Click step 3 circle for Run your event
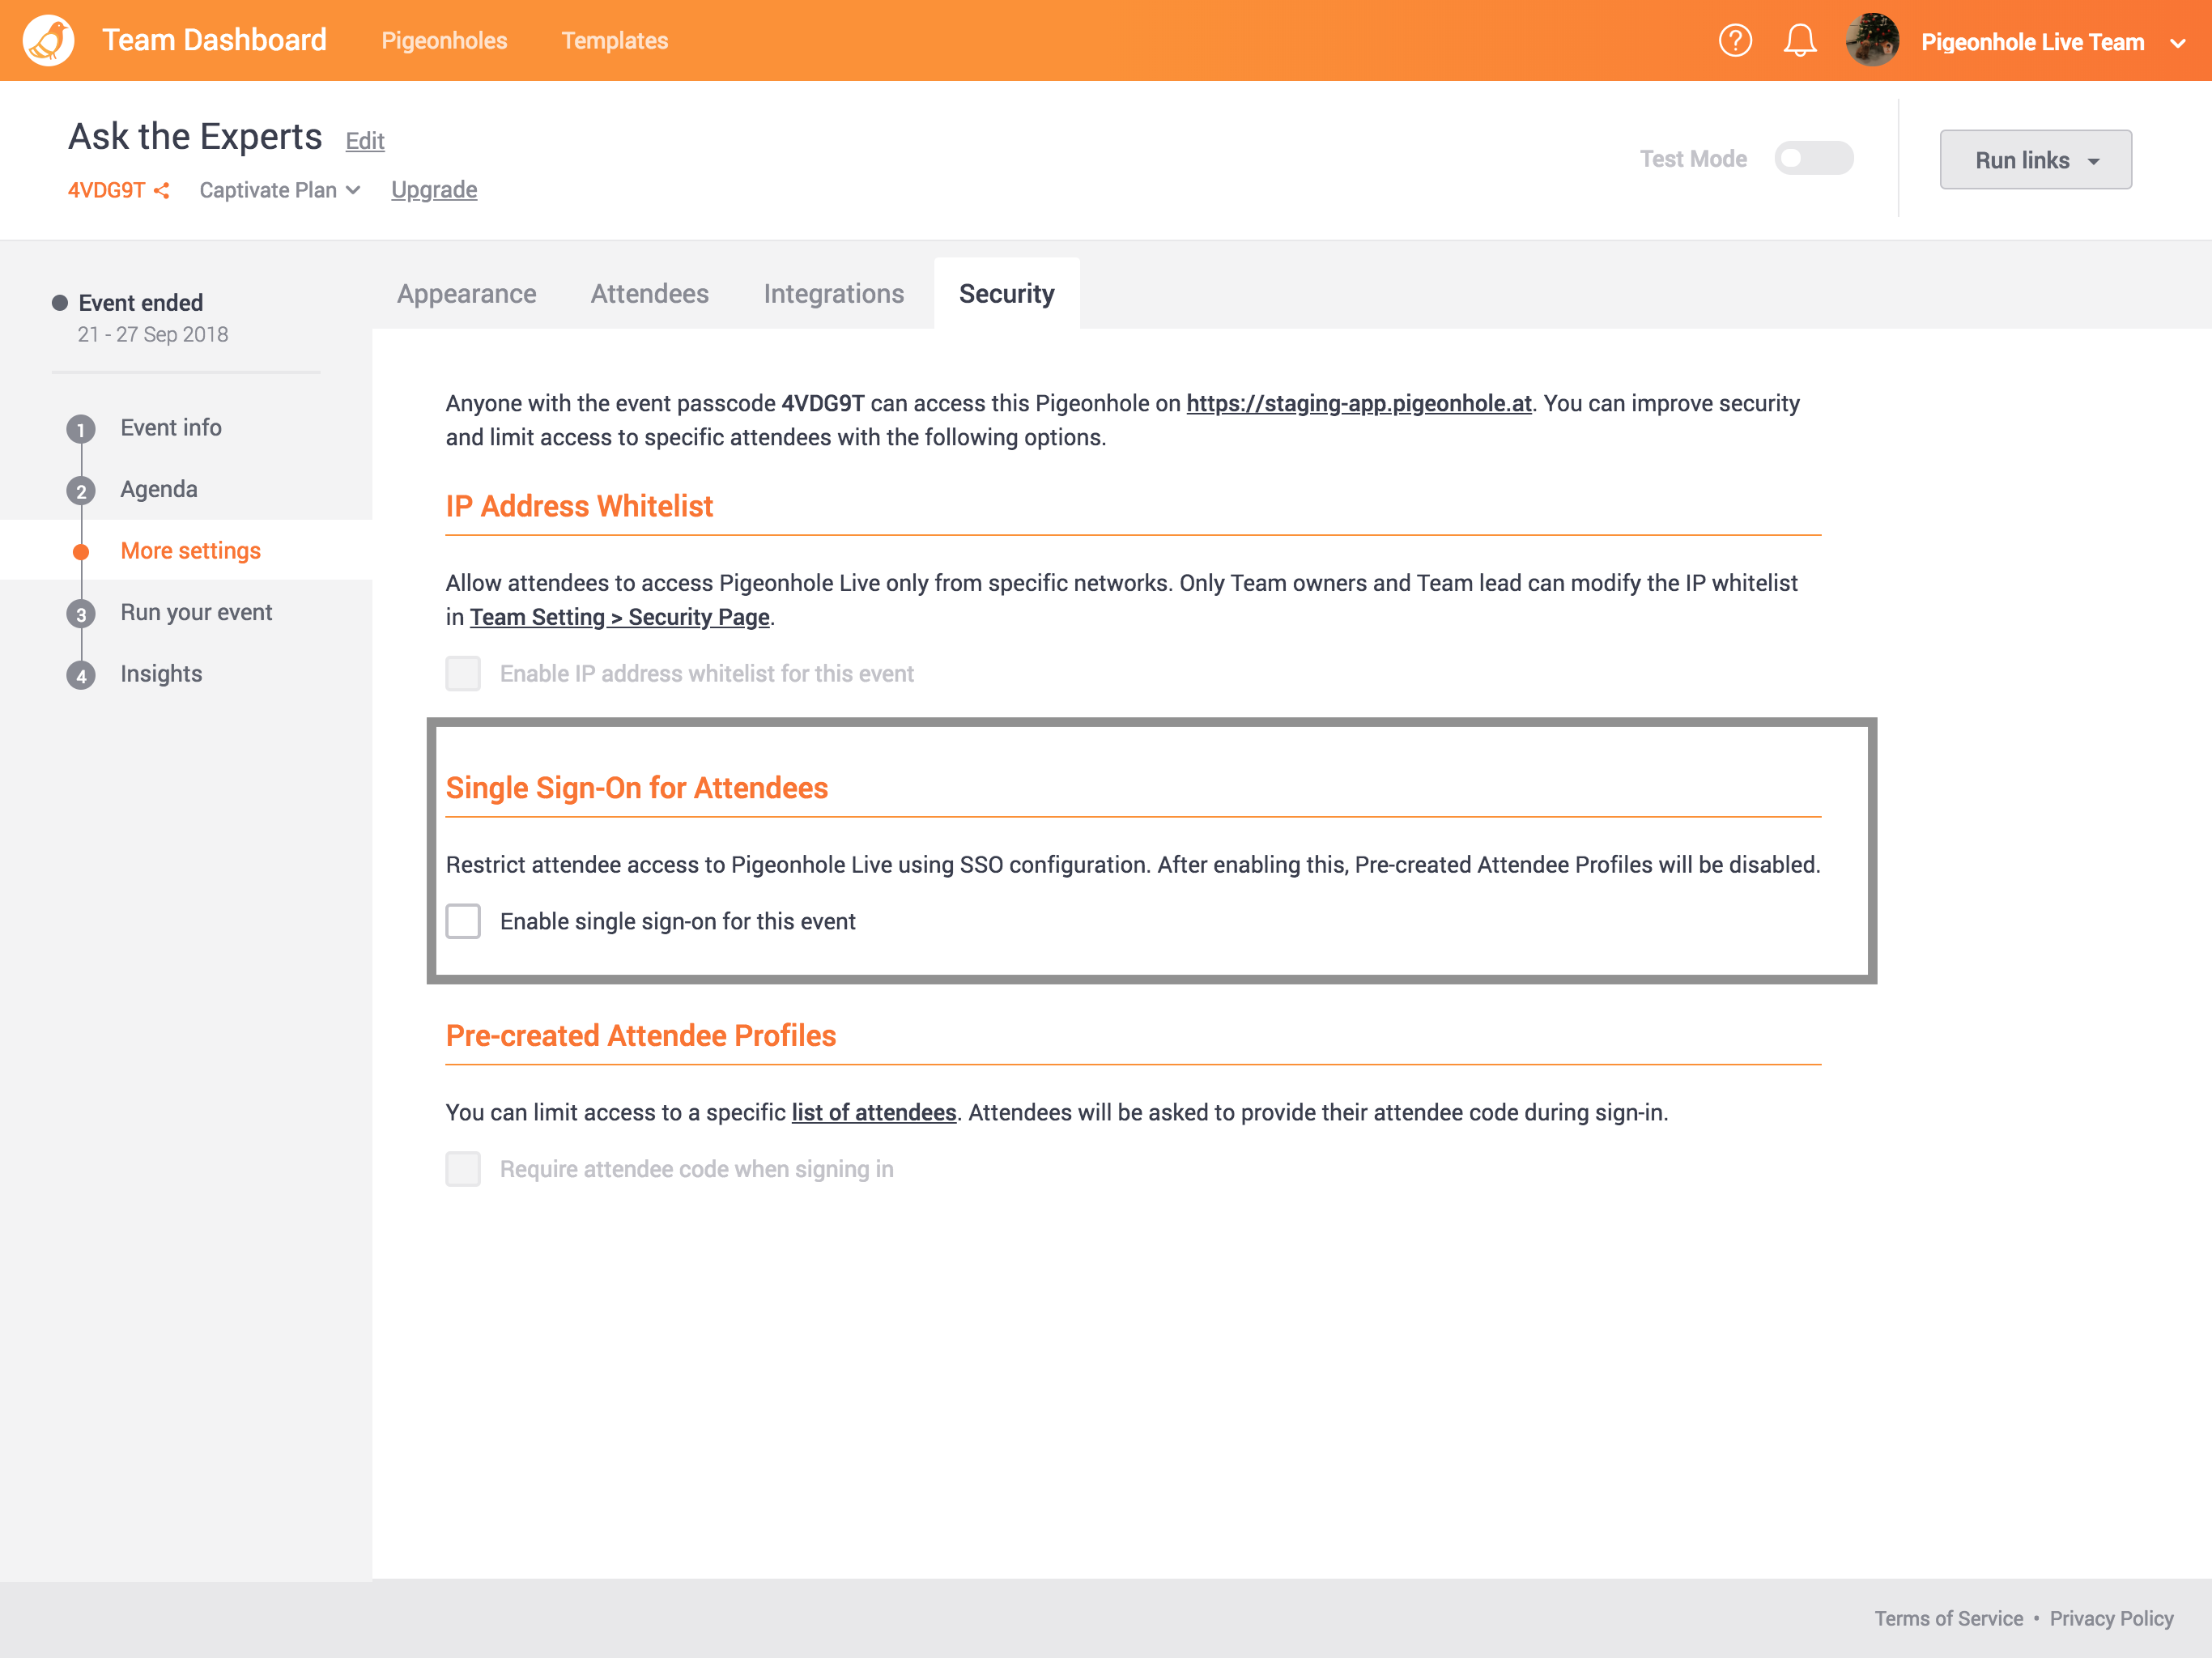 [81, 614]
